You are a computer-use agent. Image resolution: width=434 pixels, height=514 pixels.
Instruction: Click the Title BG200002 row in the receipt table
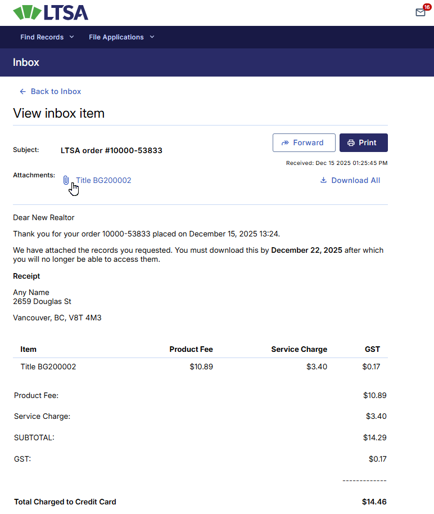point(48,366)
